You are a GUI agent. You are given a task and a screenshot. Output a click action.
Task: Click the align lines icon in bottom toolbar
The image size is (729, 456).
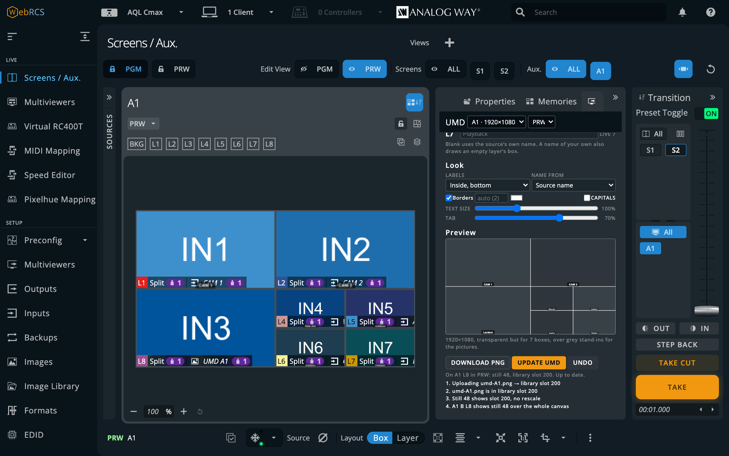(x=460, y=438)
